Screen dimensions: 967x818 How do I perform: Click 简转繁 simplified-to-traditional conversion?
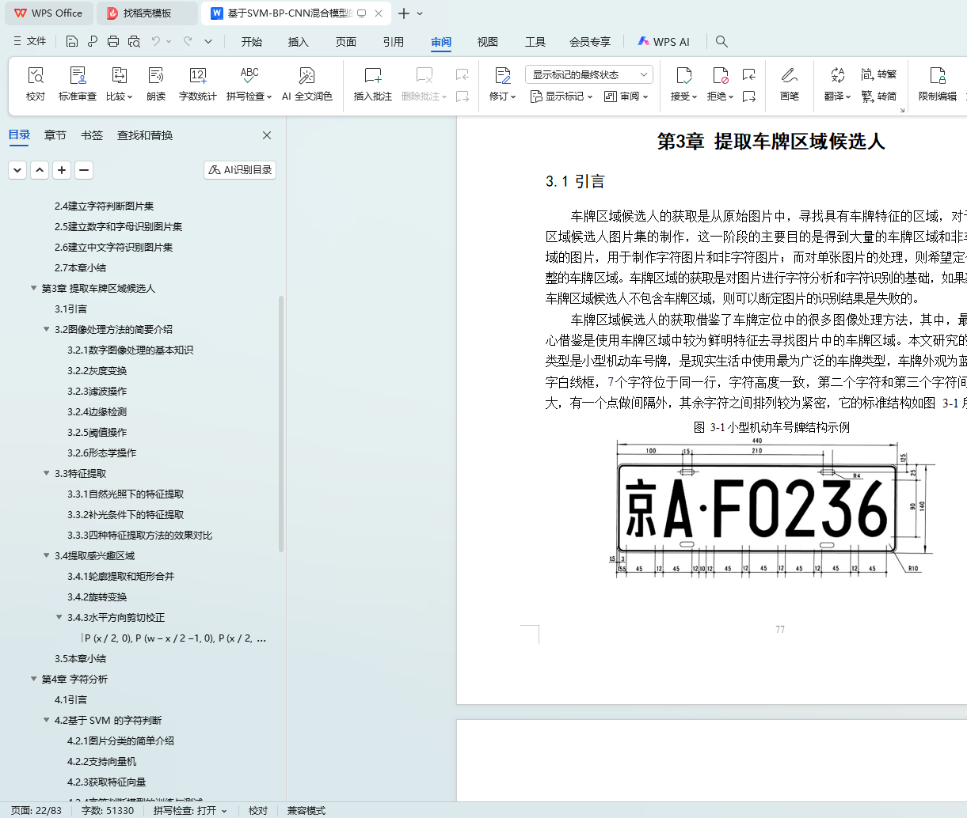point(879,74)
